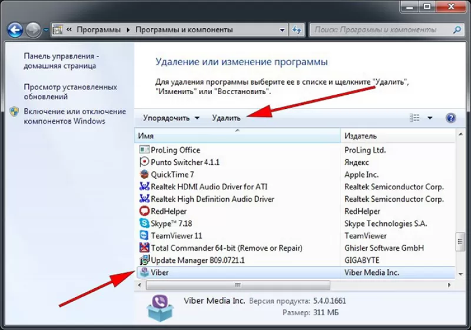This screenshot has height=330, width=471.
Task: Click the Удалить uninstall button
Action: [226, 118]
